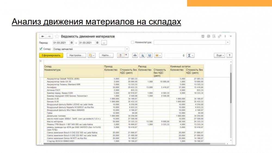The width and height of the screenshot is (272, 153).
Task: Copy link via the chain icon
Action: coord(220,36)
